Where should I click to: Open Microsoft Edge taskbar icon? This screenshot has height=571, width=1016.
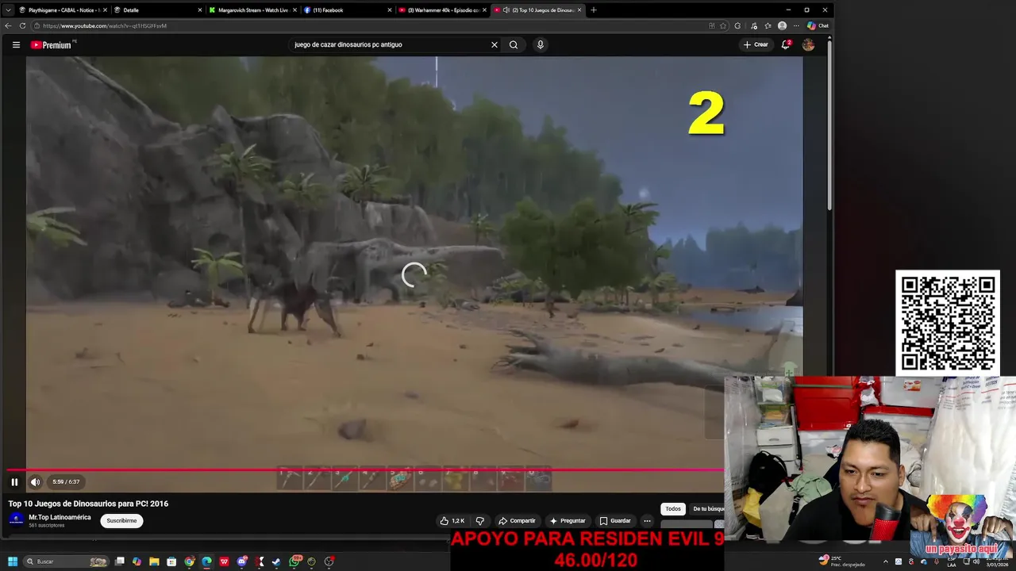(x=206, y=561)
